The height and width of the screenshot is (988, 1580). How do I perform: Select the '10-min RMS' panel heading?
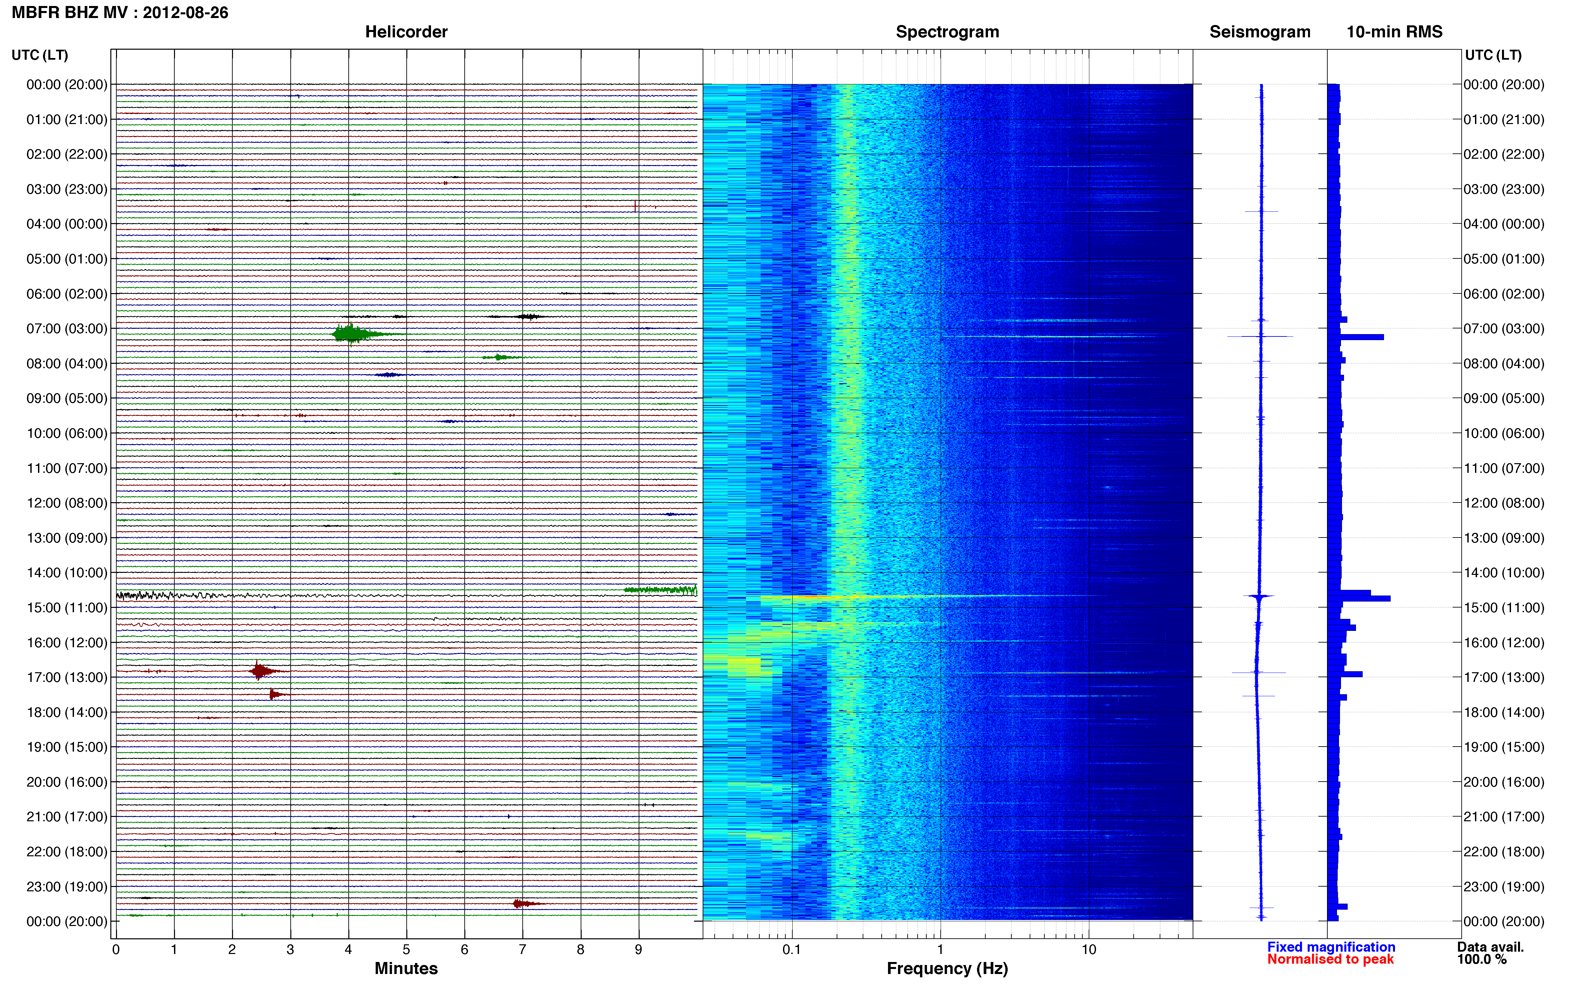point(1395,32)
